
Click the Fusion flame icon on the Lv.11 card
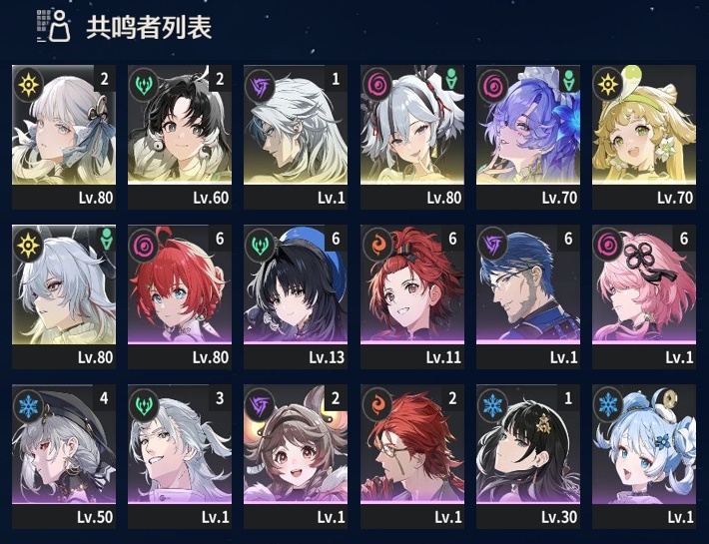[x=377, y=245]
